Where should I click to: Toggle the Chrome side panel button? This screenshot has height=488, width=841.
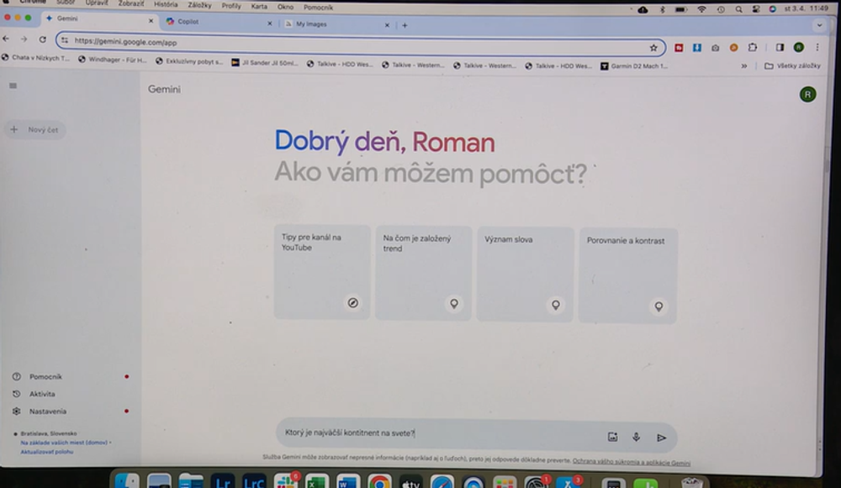point(780,48)
